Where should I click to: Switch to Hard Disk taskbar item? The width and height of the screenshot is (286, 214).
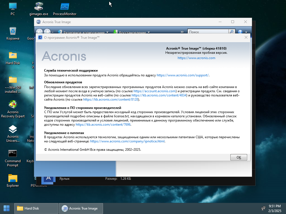coord(36,208)
